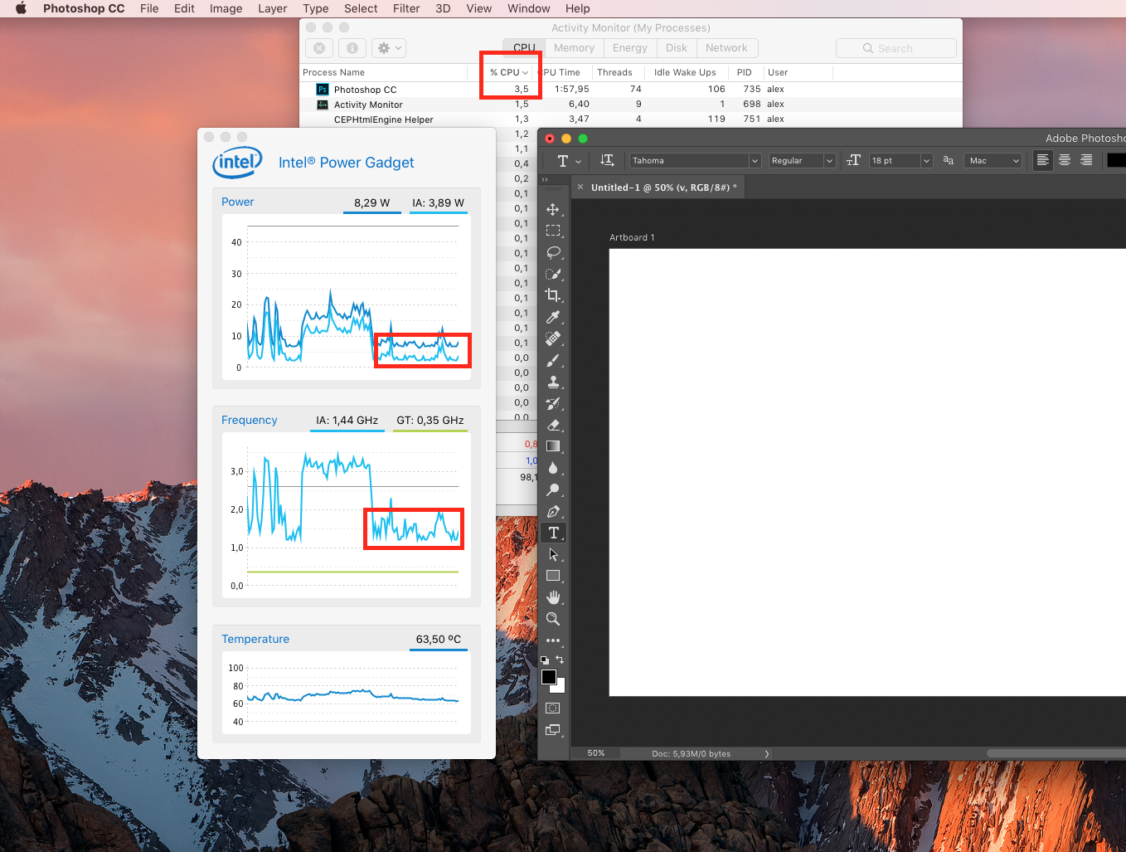Viewport: 1126px width, 852px height.
Task: Open the File menu
Action: click(149, 8)
